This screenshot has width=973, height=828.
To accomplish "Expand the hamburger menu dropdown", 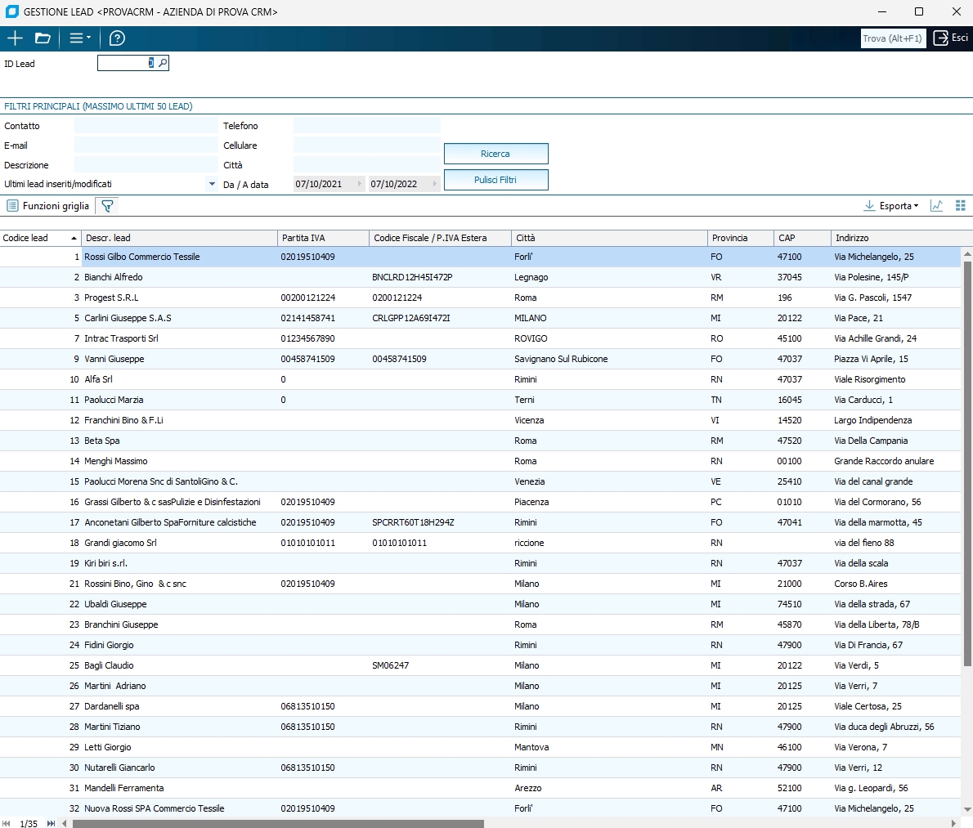I will tap(79, 38).
